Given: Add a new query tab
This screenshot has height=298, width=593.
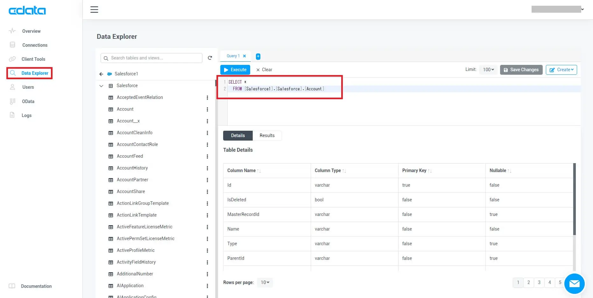Looking at the screenshot, I should tap(258, 56).
